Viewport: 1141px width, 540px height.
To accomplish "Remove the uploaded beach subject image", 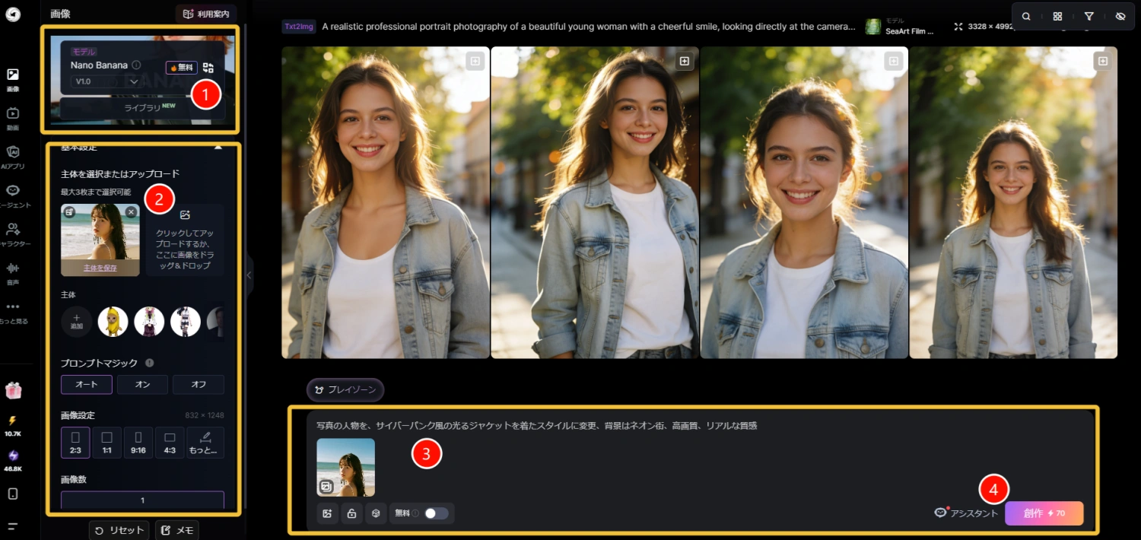I will (x=131, y=212).
